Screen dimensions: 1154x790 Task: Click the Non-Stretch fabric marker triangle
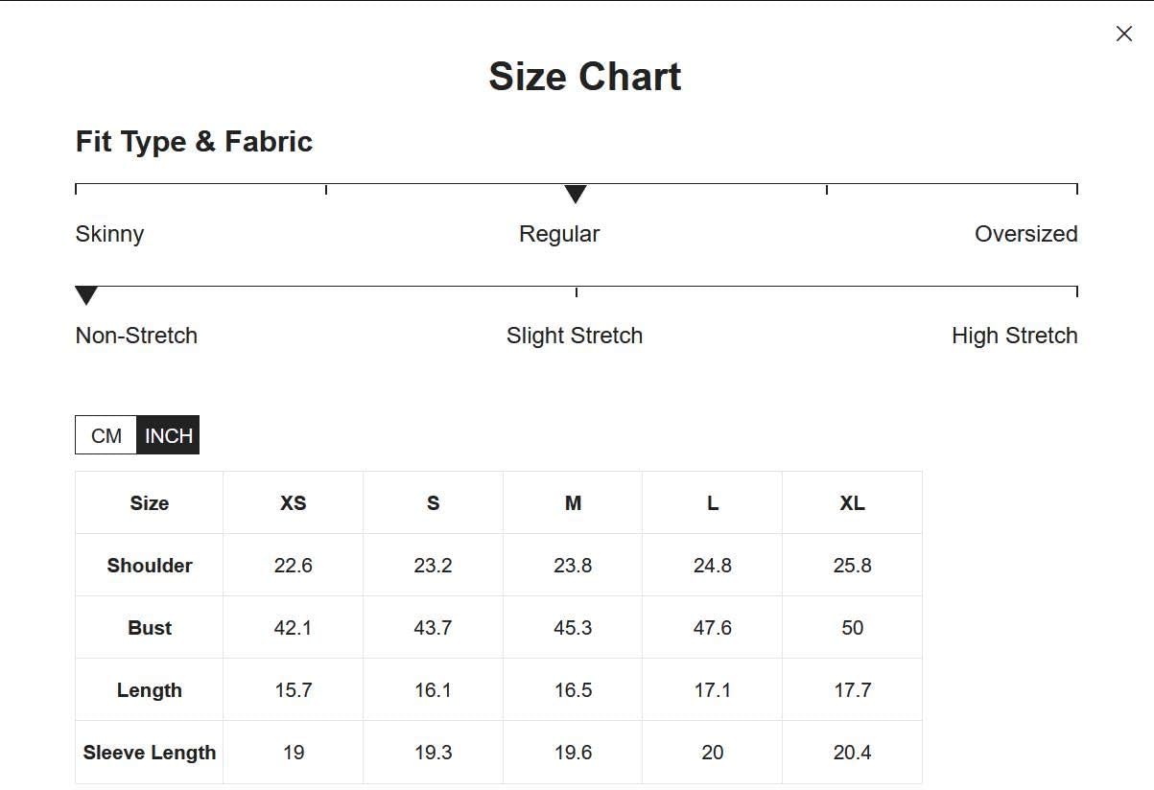point(86,296)
